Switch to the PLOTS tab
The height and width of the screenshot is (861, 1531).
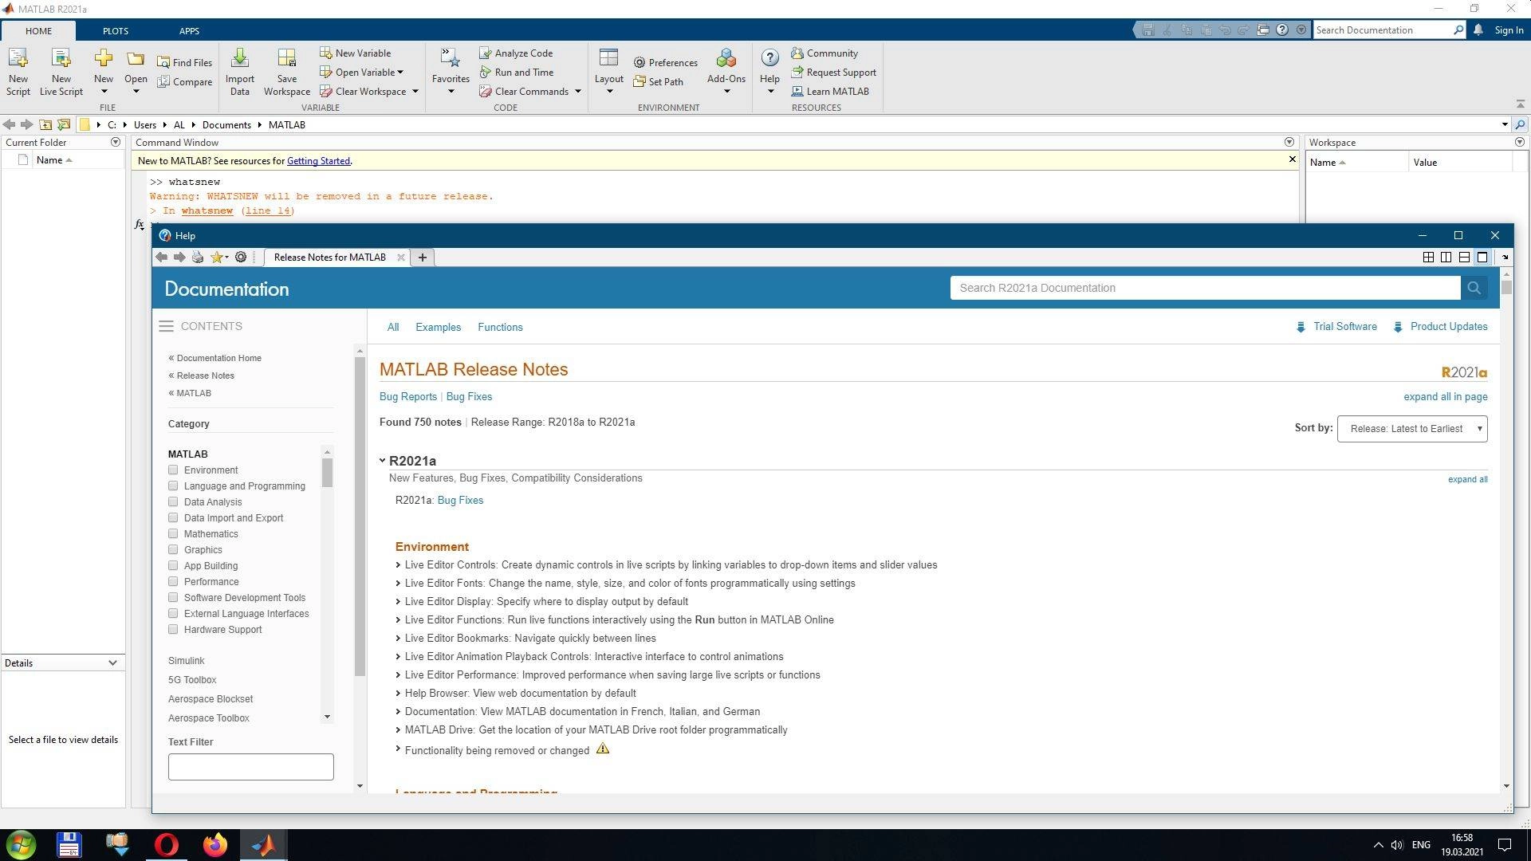click(115, 30)
